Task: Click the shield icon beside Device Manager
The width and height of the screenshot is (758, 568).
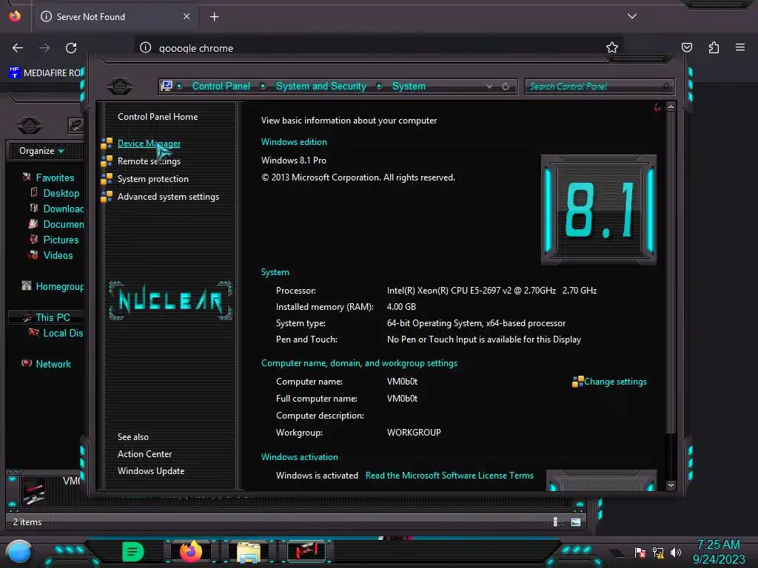Action: [x=107, y=143]
